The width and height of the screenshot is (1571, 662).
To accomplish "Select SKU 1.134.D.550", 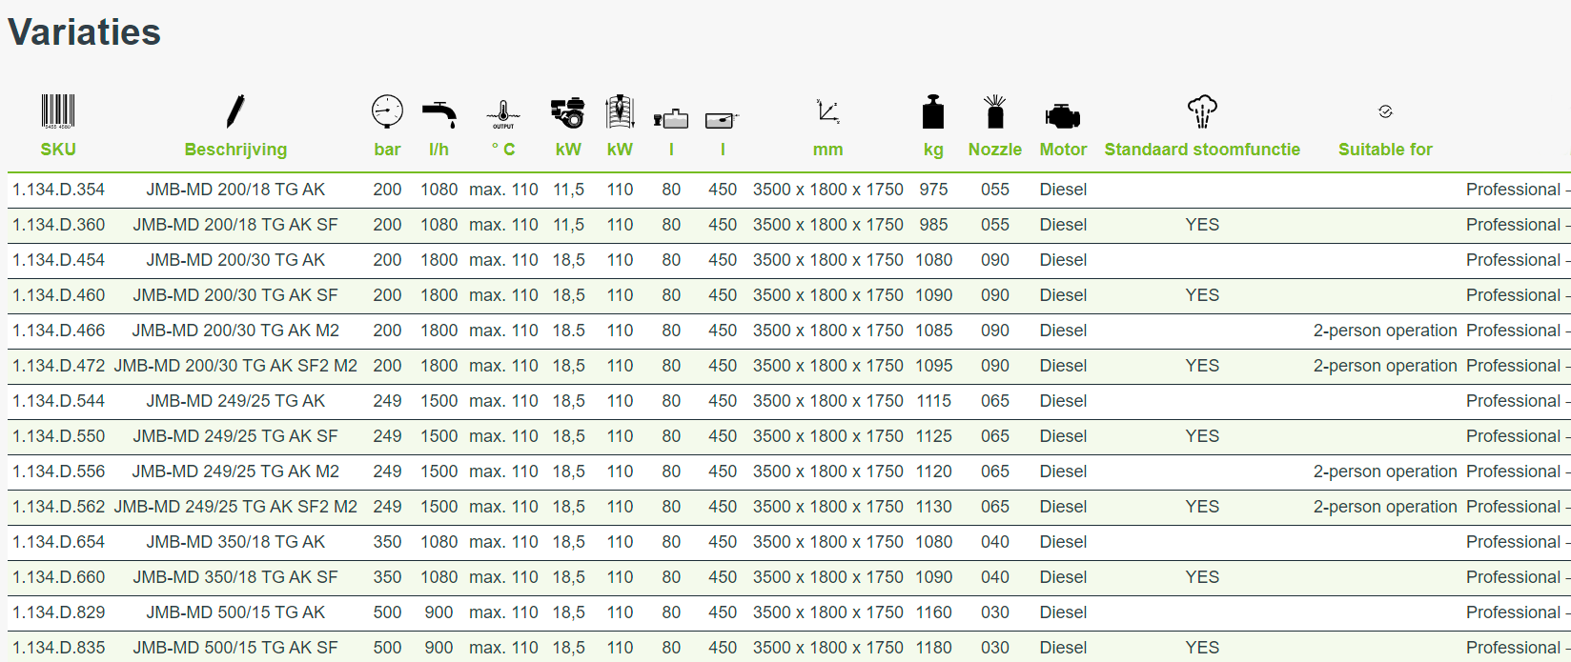I will (x=58, y=436).
